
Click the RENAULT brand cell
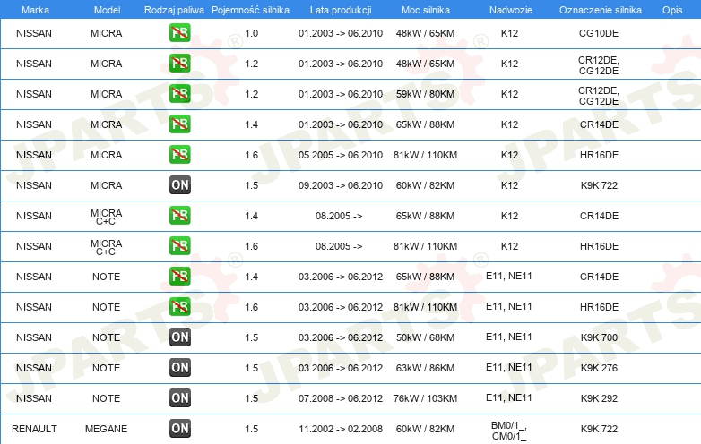pyautogui.click(x=34, y=429)
